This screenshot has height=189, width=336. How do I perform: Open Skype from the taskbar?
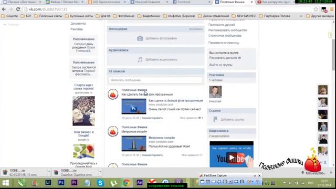pos(100,183)
